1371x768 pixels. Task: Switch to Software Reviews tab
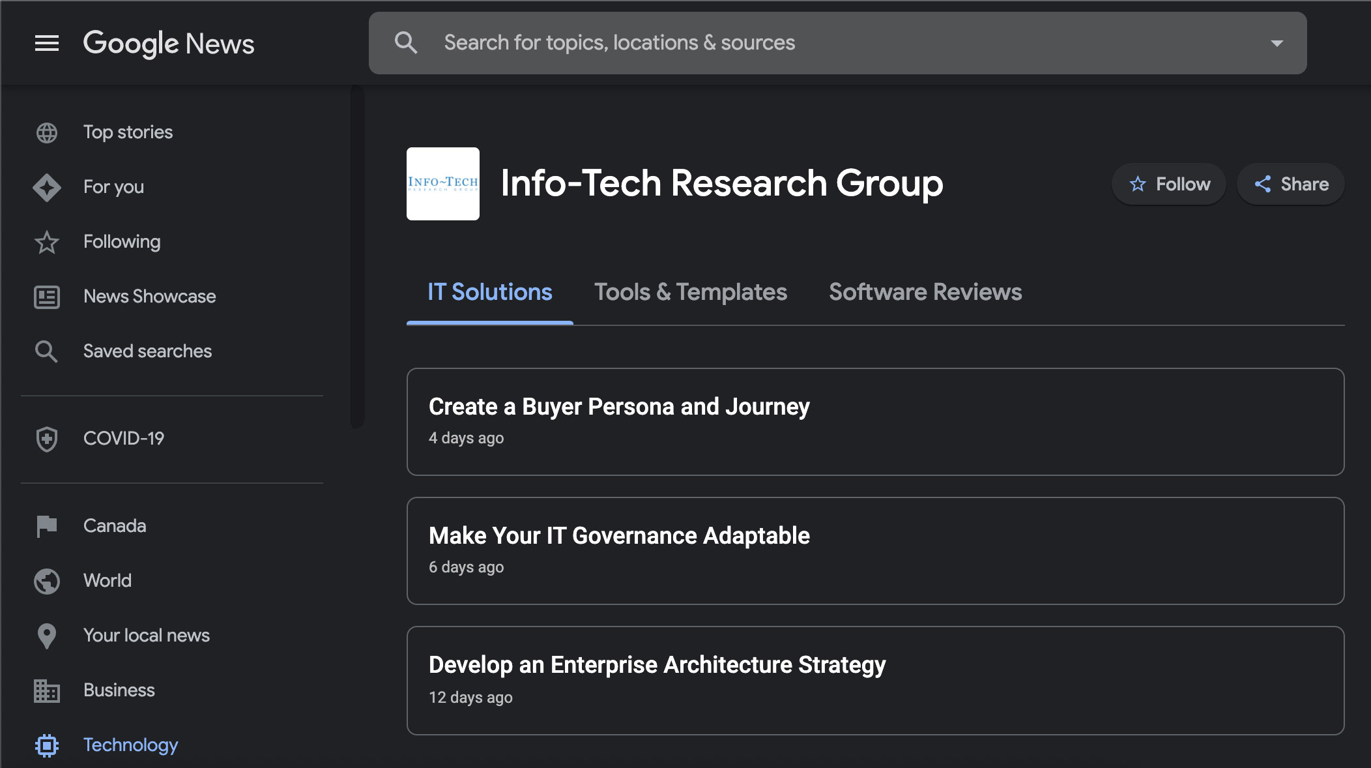coord(925,292)
